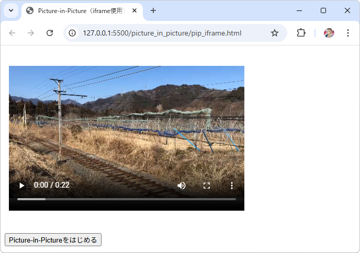Start Picture-in-Picture with the Japanese-labeled button
This screenshot has height=253, width=360.
pyautogui.click(x=53, y=240)
